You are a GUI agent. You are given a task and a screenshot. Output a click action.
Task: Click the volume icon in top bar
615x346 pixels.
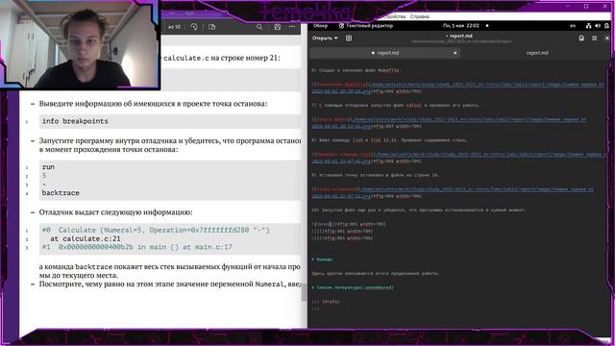(598, 26)
